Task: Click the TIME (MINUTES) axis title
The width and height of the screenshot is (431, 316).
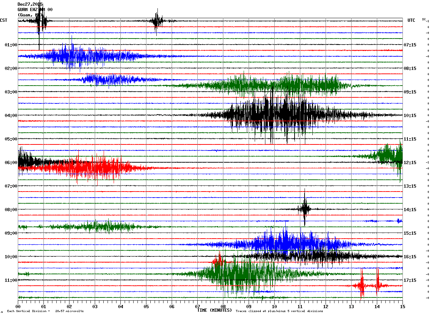Action: [214, 310]
